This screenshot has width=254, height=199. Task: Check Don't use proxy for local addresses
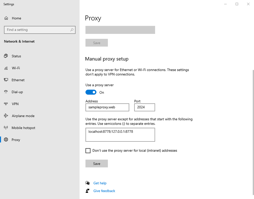click(x=88, y=151)
